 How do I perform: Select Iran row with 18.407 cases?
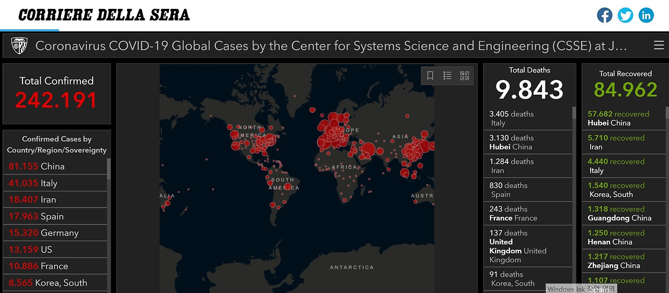(55, 200)
